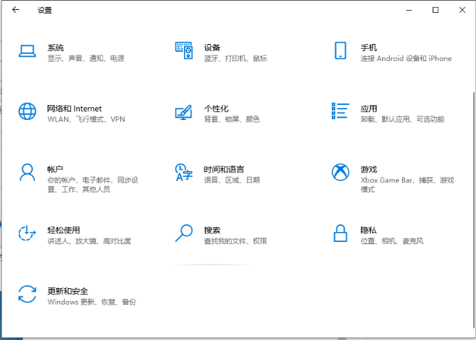Select the Search (搜索) magnifier icon
The width and height of the screenshot is (476, 340).
coord(184,234)
